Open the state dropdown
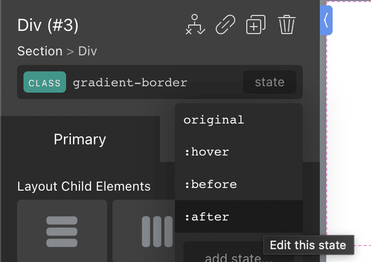This screenshot has height=262, width=371. click(x=270, y=82)
